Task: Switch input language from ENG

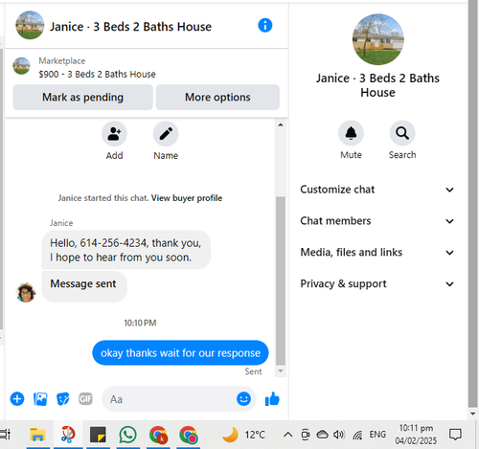Action: [377, 435]
